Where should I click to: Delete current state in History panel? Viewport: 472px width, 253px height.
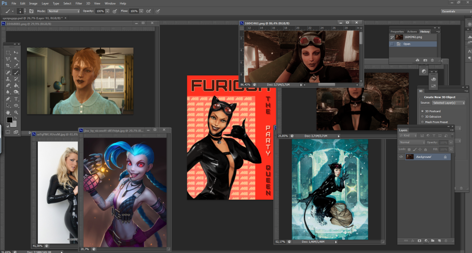[432, 60]
